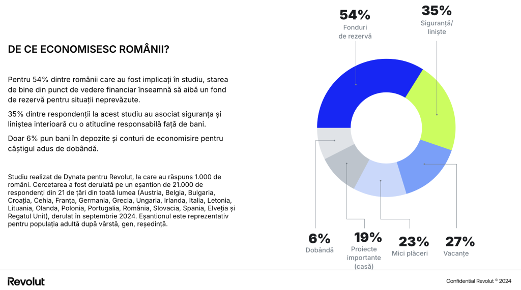Click the pale blue Mici plăceri segment

(381, 179)
